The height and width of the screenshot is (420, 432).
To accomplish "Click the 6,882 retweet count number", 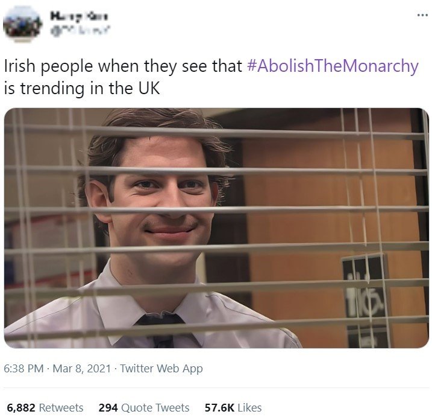I will tap(21, 407).
